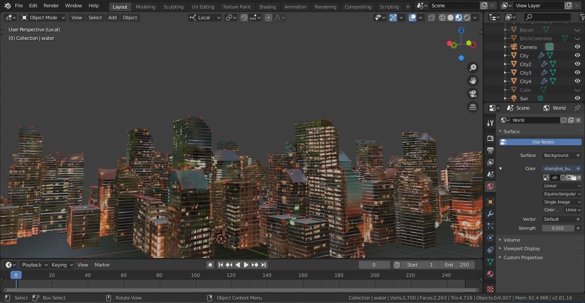The width and height of the screenshot is (585, 303).
Task: Hide the City2 object in outliner
Action: [577, 64]
